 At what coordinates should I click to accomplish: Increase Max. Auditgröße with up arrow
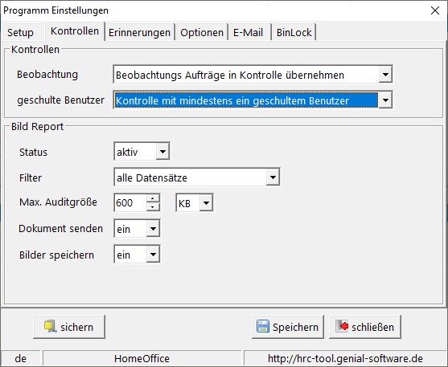coord(153,198)
